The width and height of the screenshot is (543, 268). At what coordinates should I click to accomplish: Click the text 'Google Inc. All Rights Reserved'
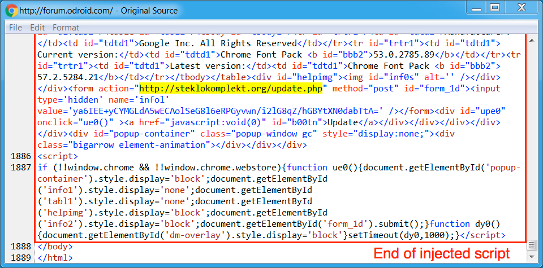(218, 43)
